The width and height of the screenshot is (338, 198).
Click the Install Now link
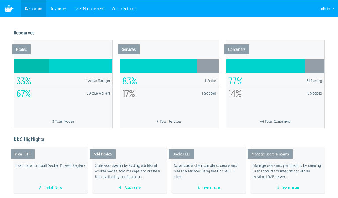(x=53, y=187)
